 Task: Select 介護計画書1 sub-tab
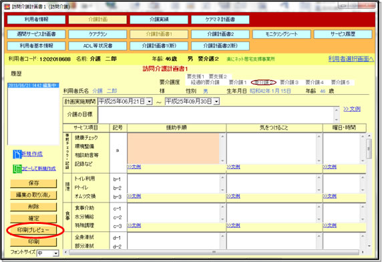[159, 34]
